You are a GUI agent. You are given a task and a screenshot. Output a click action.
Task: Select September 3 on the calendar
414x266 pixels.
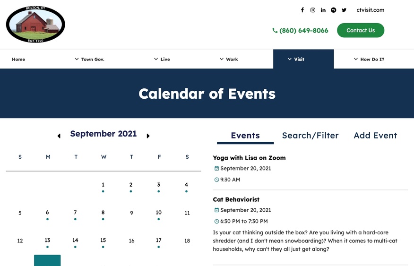point(159,185)
